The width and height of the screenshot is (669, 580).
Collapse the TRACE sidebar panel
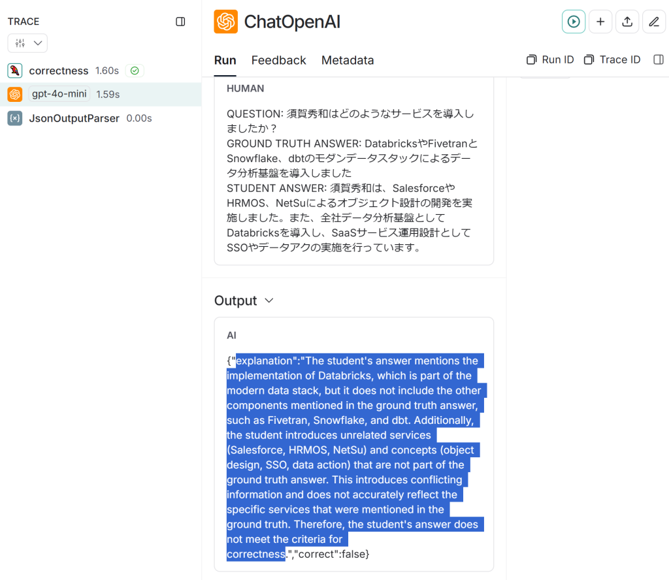(x=180, y=22)
